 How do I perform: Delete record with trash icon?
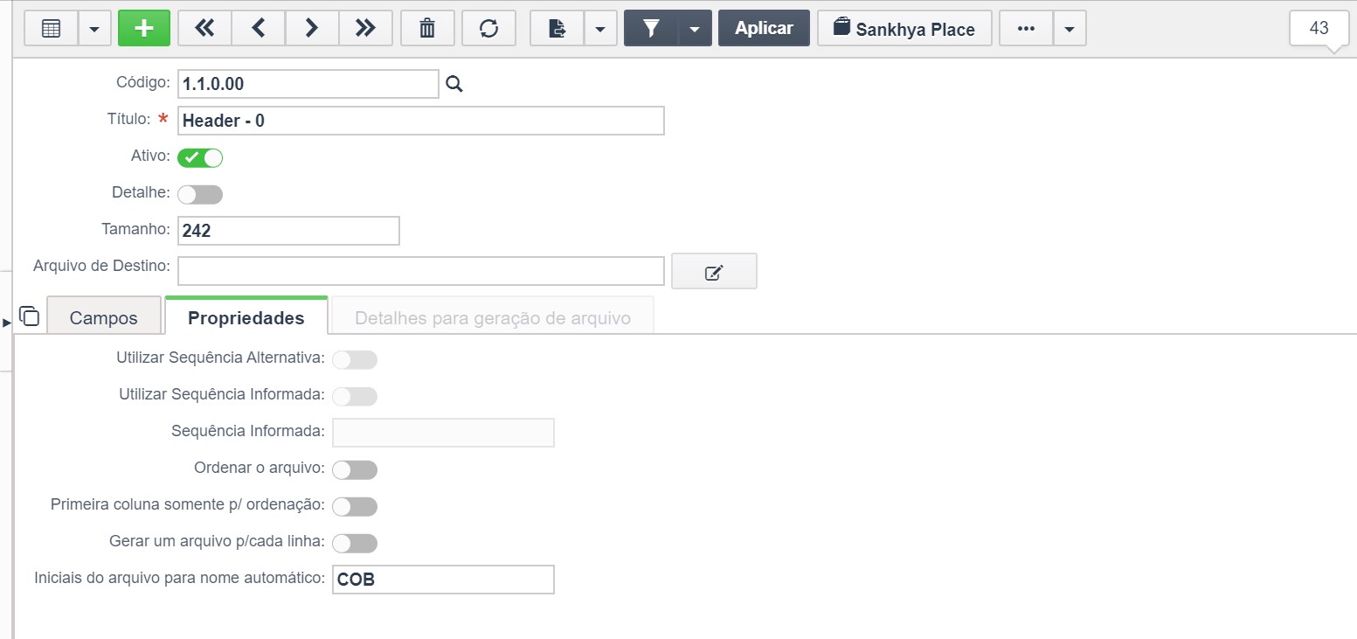click(427, 28)
